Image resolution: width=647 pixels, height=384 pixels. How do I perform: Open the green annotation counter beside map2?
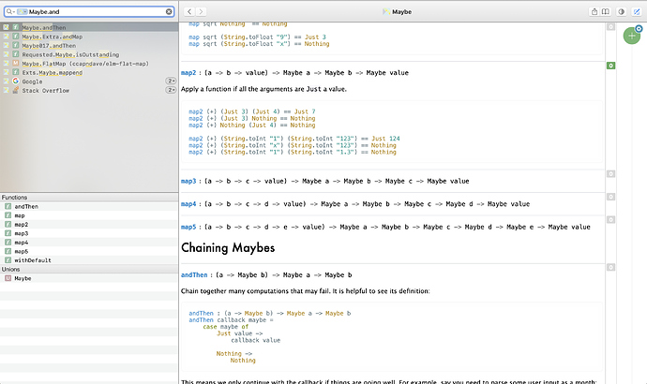610,66
